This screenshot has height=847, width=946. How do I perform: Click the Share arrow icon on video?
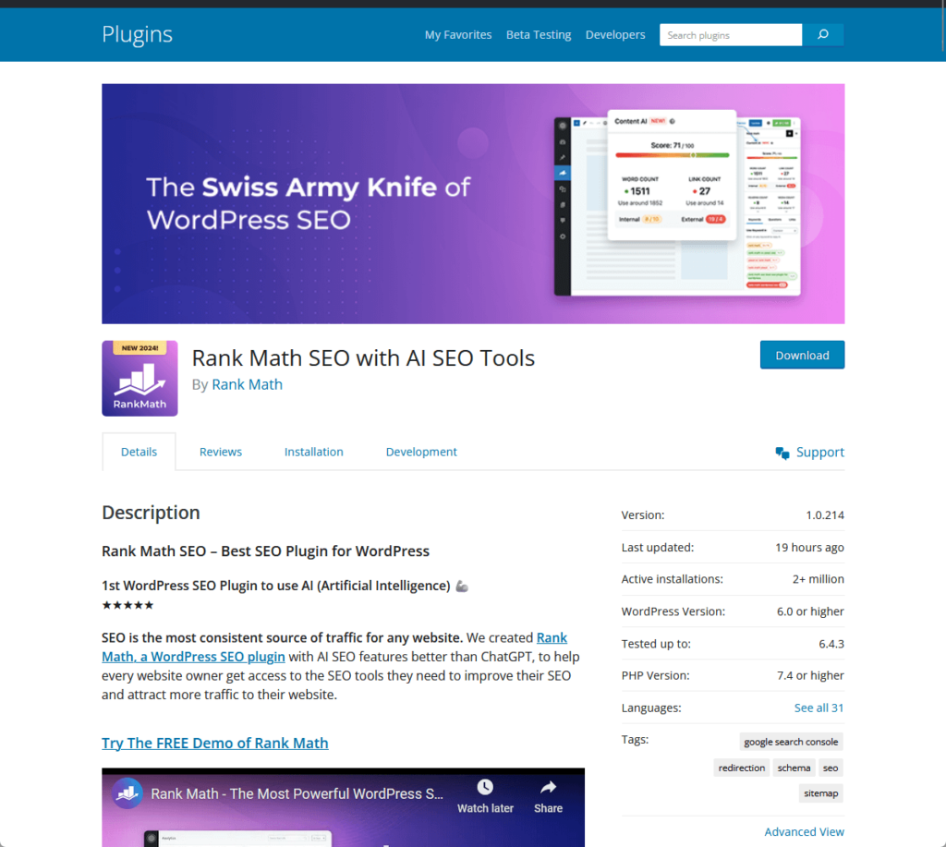pyautogui.click(x=548, y=787)
